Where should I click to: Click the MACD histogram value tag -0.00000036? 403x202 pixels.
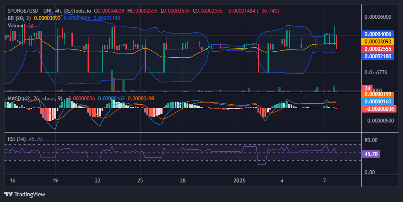(379, 109)
